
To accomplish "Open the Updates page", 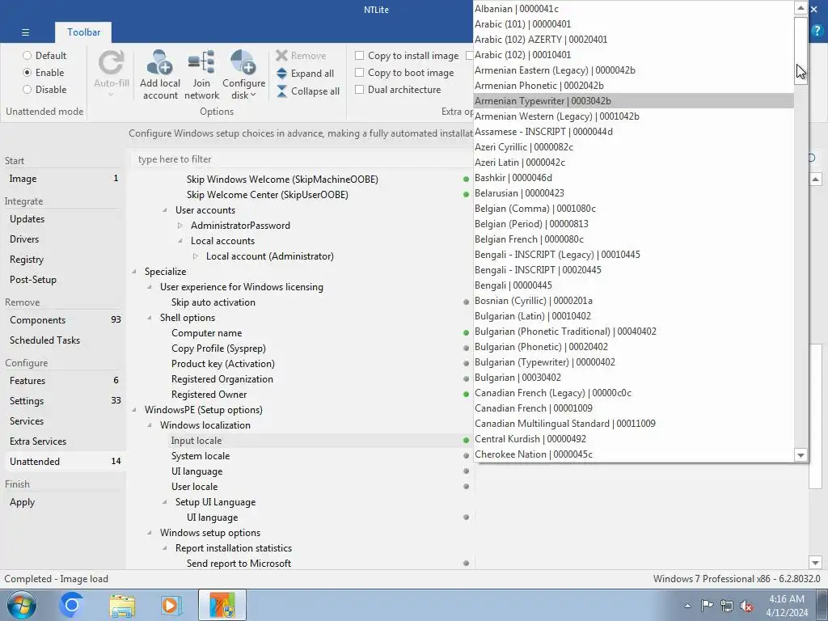I will point(63,218).
